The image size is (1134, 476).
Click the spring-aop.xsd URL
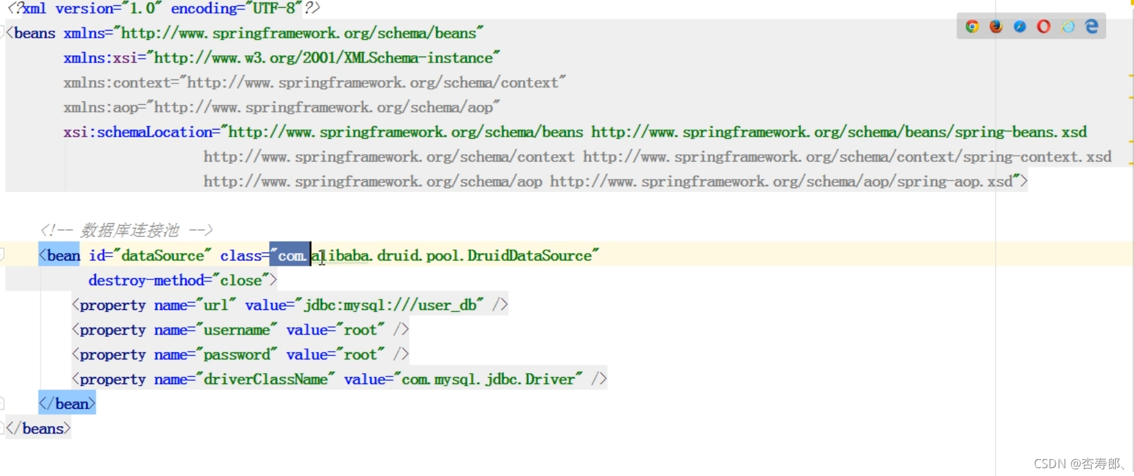click(781, 182)
